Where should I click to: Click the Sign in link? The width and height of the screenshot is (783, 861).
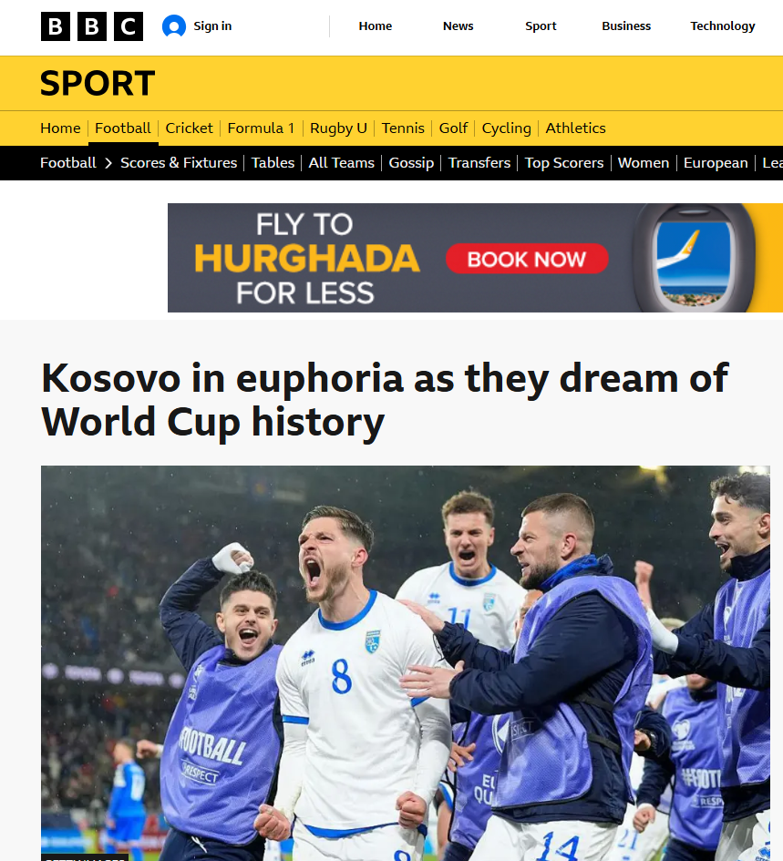click(212, 26)
